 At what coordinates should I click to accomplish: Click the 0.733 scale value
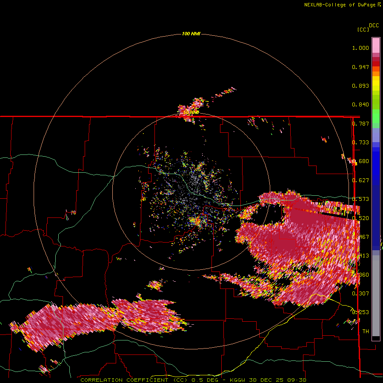[360, 143]
